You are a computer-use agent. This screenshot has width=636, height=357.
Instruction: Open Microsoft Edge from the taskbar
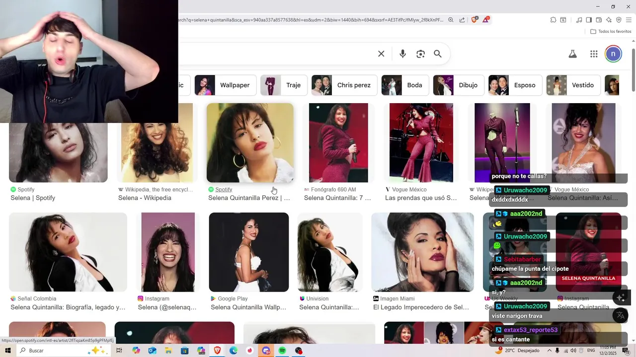tap(233, 351)
